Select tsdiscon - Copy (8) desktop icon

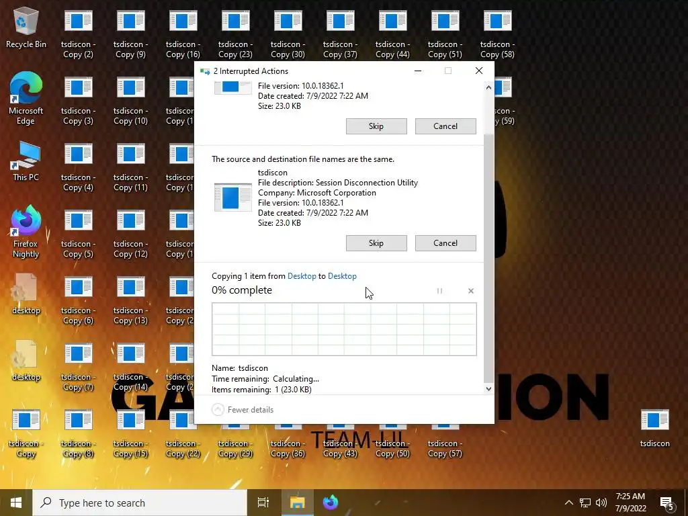[78, 435]
